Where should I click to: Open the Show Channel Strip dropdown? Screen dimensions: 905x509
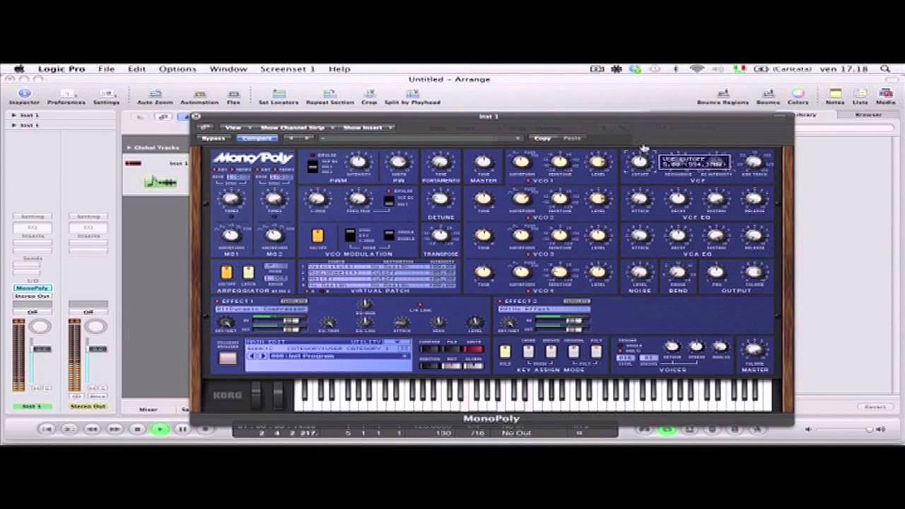[298, 128]
